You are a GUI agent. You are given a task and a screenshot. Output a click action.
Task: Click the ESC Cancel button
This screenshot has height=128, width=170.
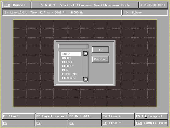pyautogui.click(x=17, y=5)
